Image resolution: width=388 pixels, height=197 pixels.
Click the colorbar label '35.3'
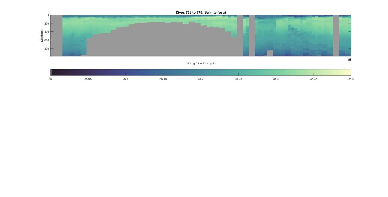276,79
